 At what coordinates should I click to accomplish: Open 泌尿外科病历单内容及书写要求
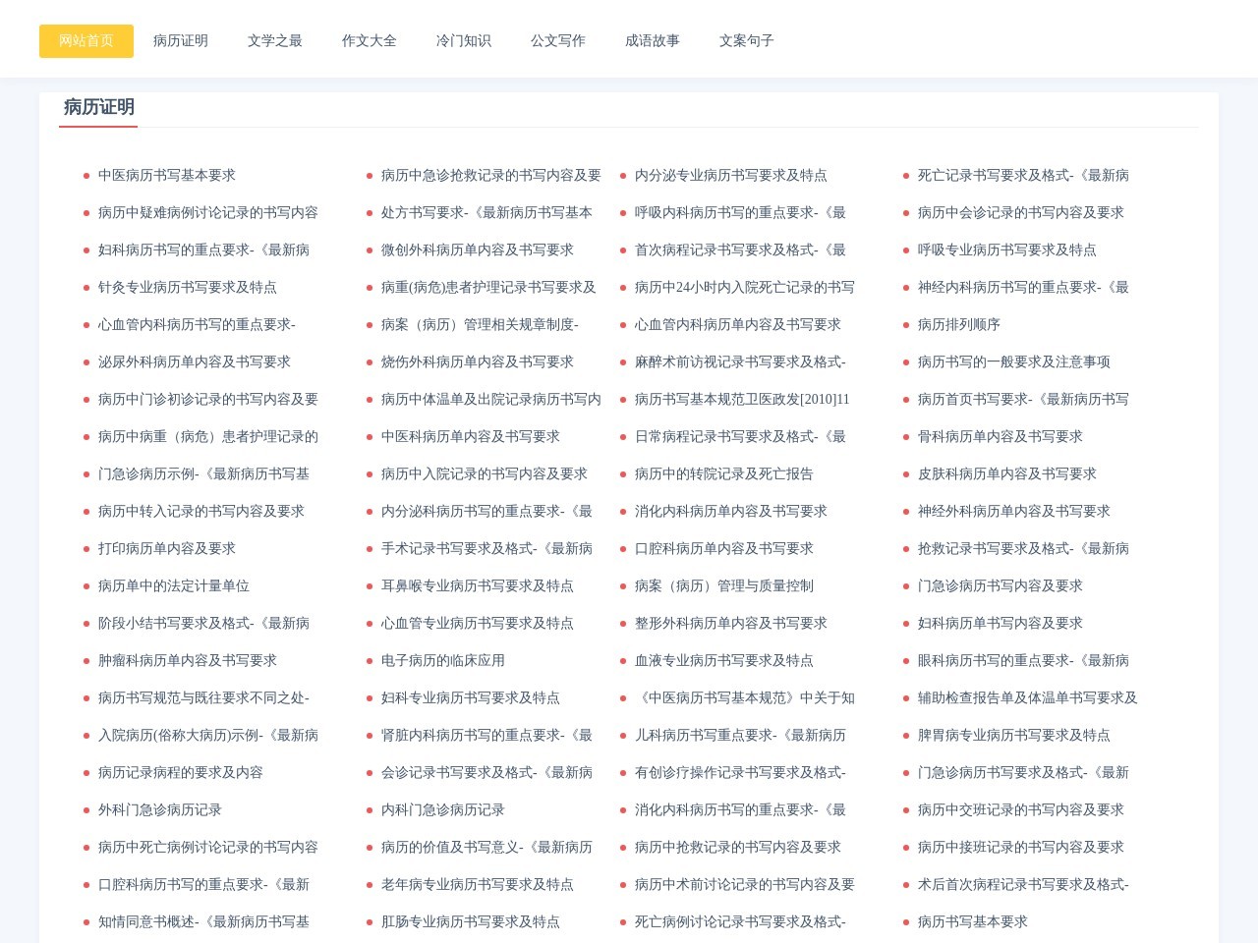[x=195, y=362]
